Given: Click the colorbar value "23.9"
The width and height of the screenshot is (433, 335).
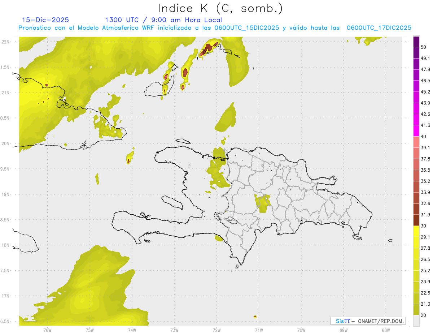Looking at the screenshot, I should tap(425, 282).
